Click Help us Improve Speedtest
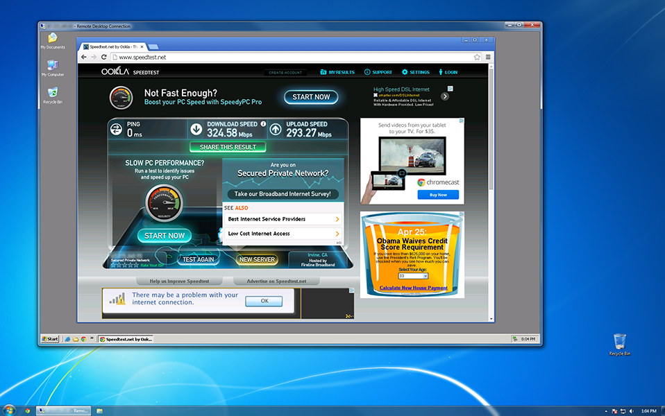This screenshot has height=416, width=665. pyautogui.click(x=179, y=281)
